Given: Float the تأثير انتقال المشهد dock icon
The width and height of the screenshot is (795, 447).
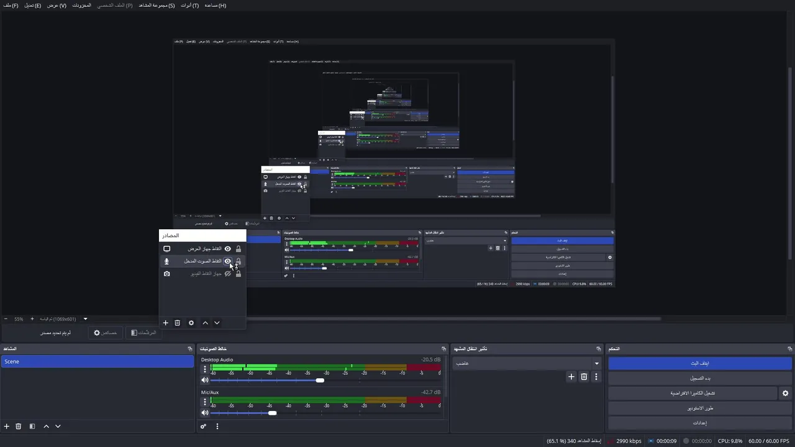Looking at the screenshot, I should tap(599, 349).
